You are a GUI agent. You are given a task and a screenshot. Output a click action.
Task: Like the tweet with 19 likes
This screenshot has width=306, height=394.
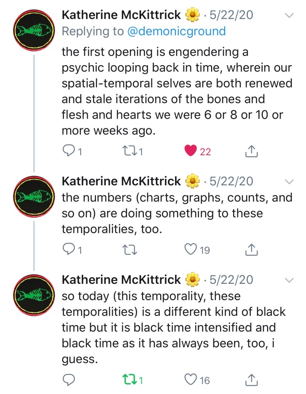(191, 250)
